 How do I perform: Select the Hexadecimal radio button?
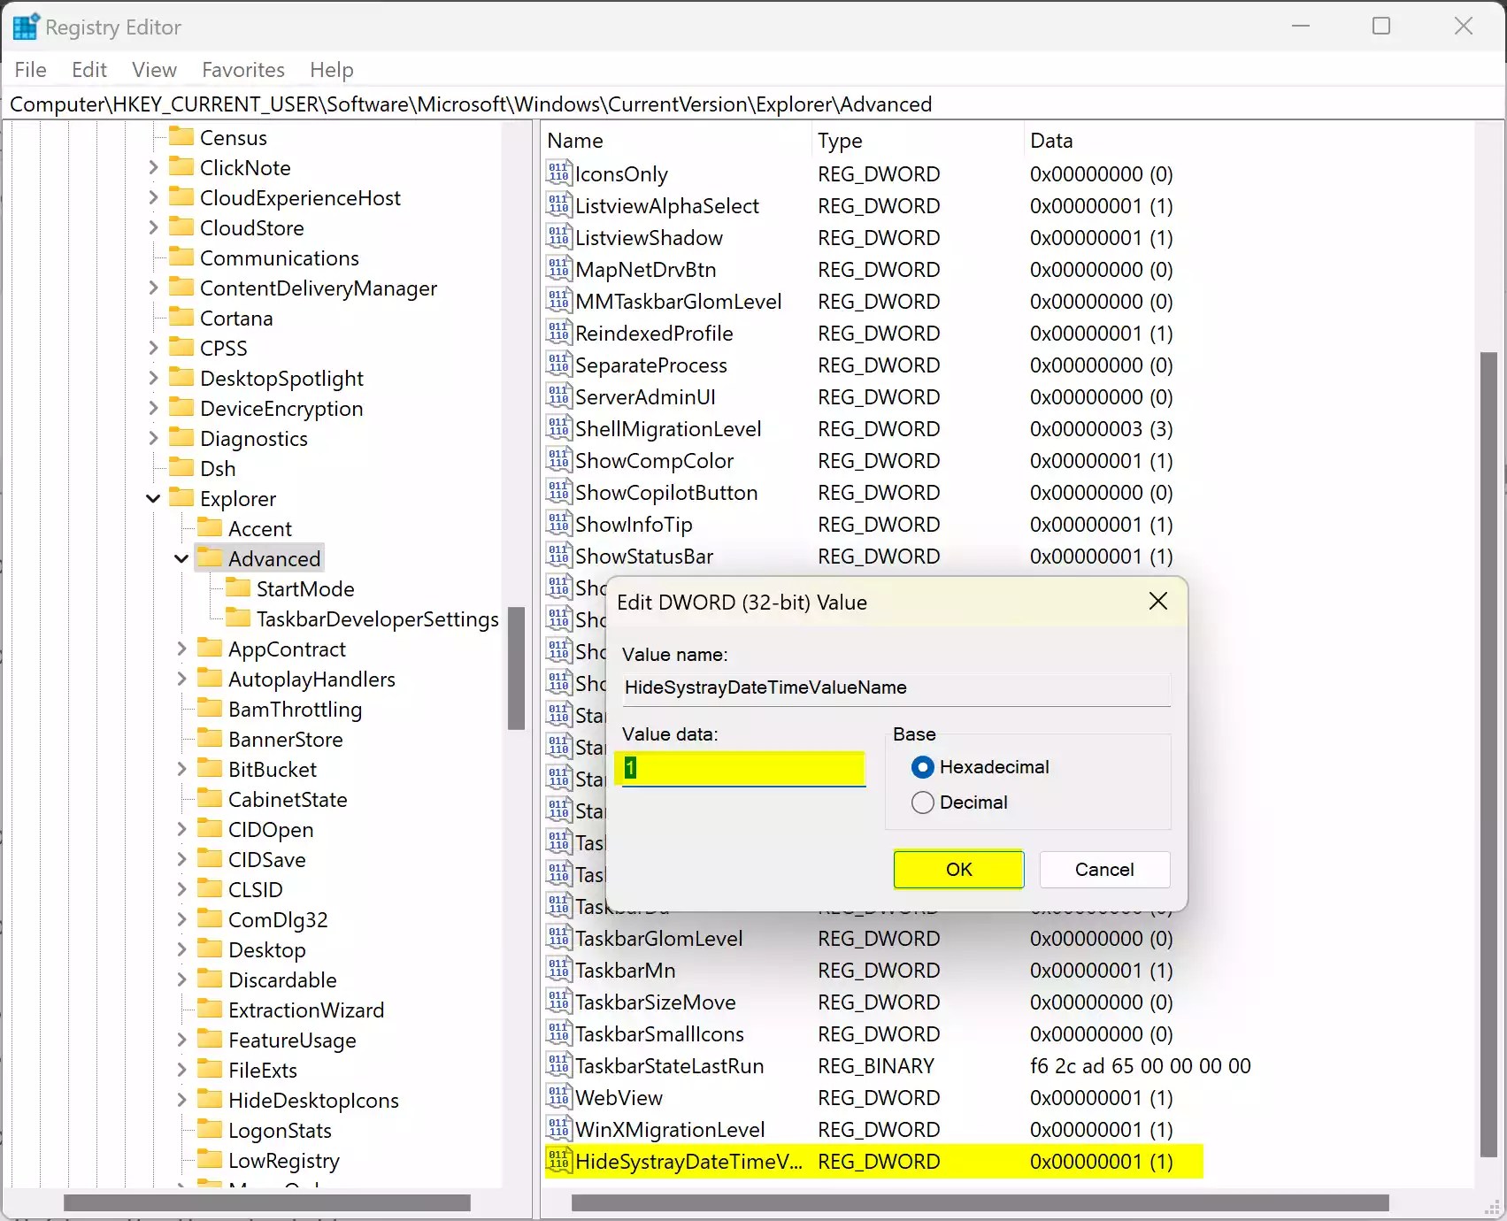(922, 767)
